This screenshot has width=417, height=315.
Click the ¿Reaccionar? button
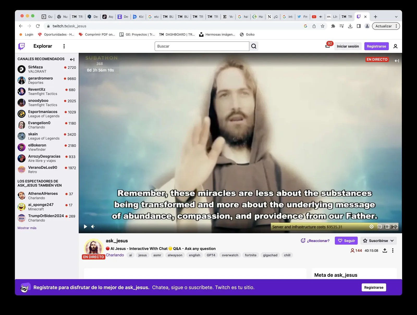[x=315, y=241]
